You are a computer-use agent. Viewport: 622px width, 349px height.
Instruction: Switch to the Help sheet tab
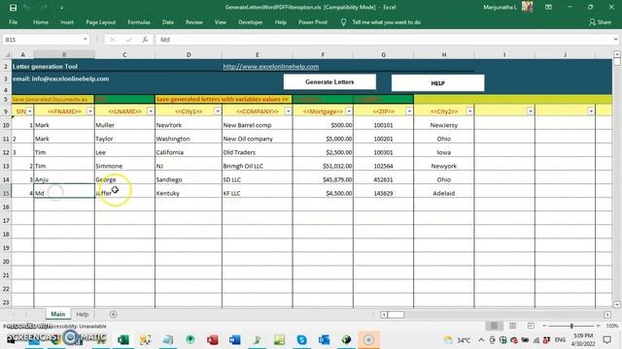click(83, 314)
